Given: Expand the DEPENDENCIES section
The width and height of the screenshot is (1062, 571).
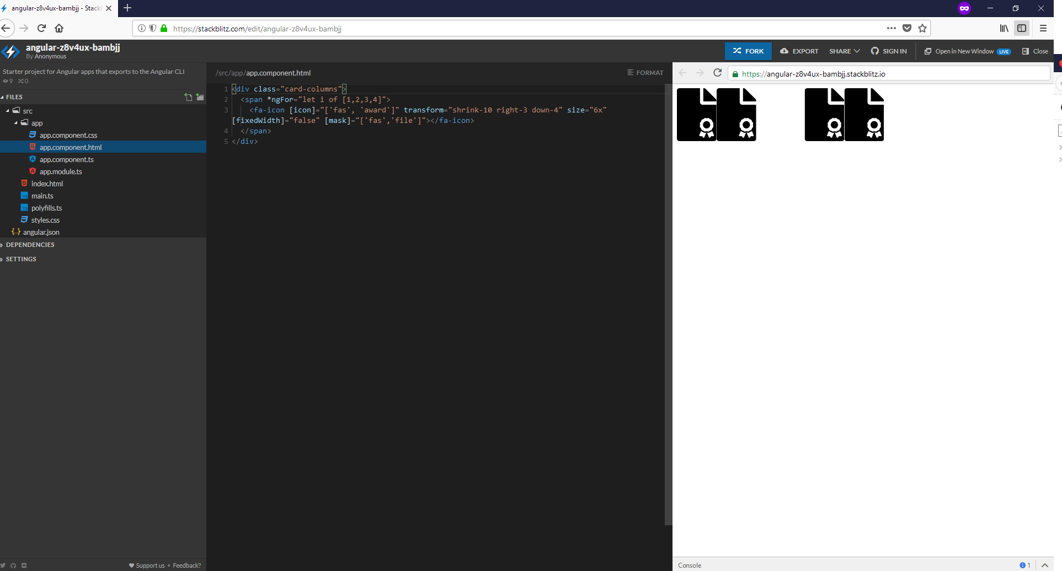Looking at the screenshot, I should pos(30,245).
